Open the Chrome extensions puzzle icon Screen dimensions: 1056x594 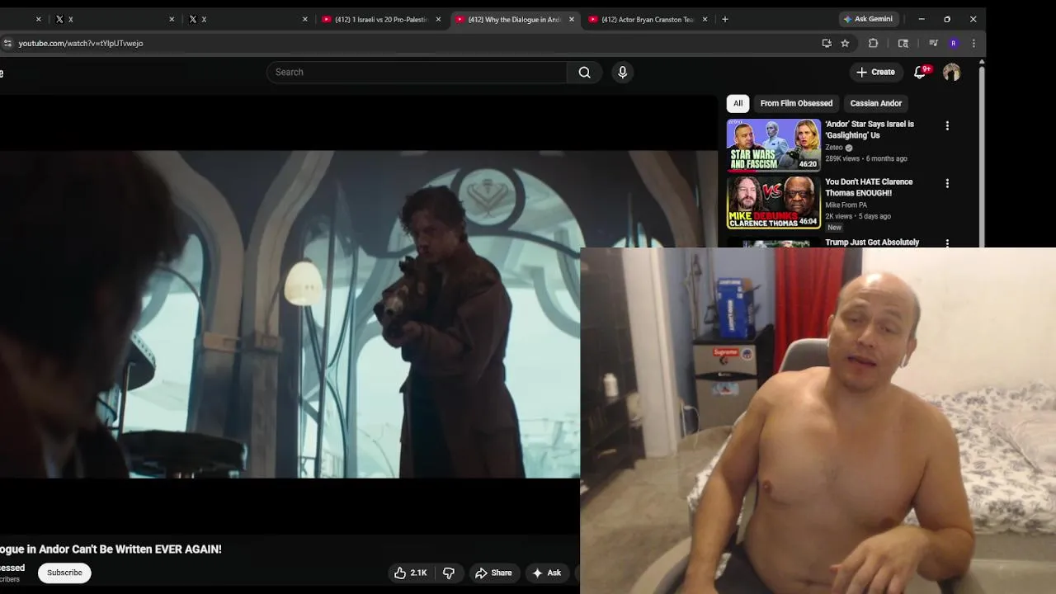(x=873, y=44)
